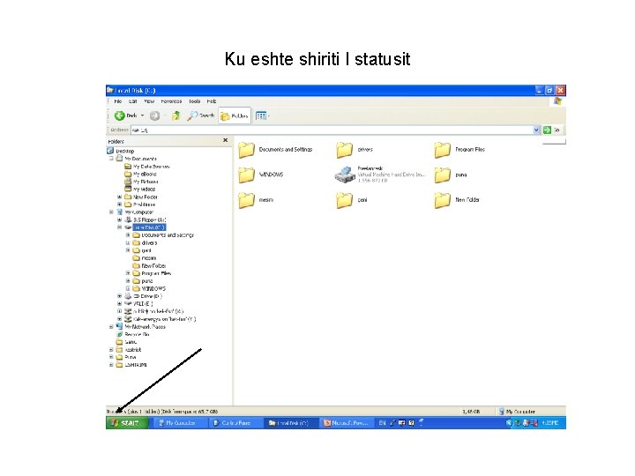
Task: Open the address bar dropdown arrow
Action: tap(536, 130)
